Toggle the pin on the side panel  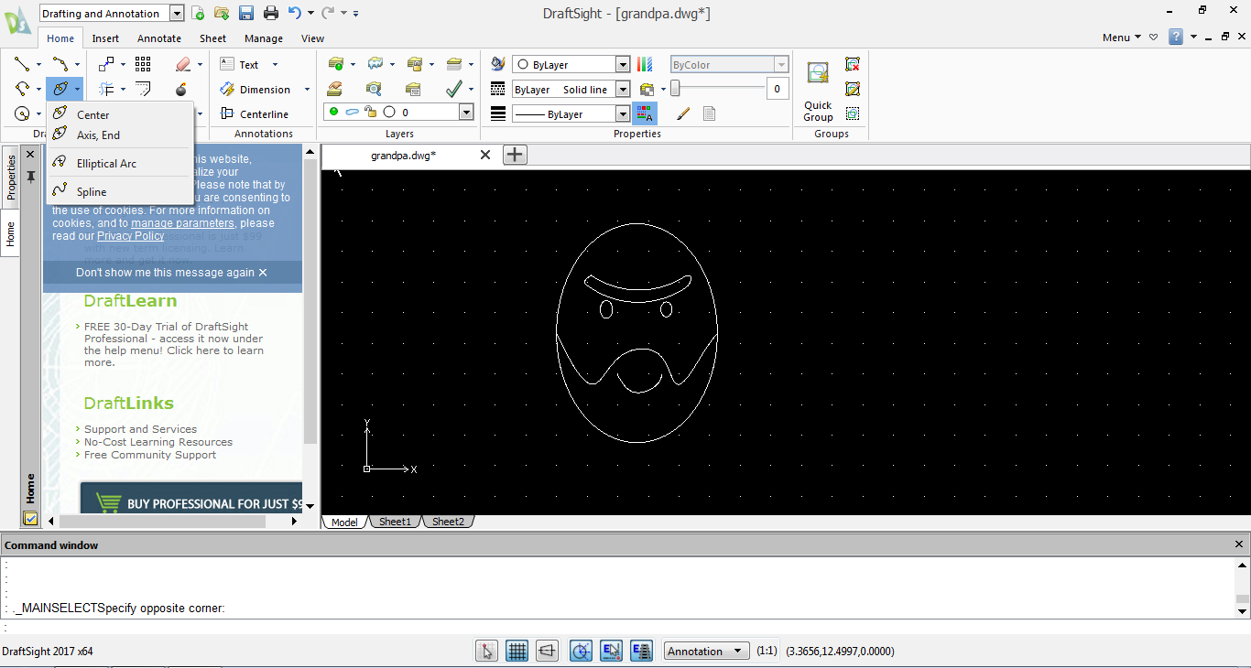30,175
